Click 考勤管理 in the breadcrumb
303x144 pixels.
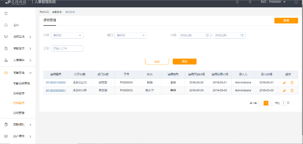pos(57,12)
